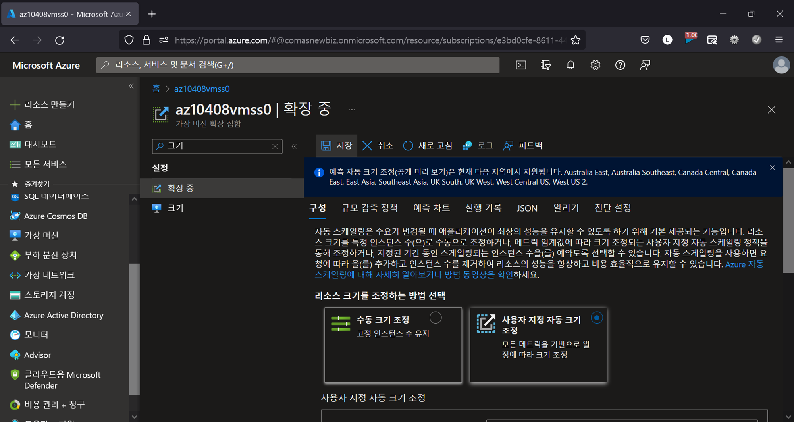Select Manual scale (수동 크기 조정) radio
The height and width of the screenshot is (422, 794).
click(436, 318)
